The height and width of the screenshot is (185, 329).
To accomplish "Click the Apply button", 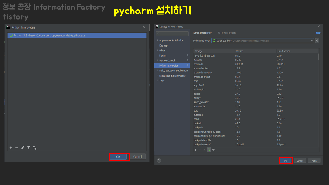I will coord(314,161).
